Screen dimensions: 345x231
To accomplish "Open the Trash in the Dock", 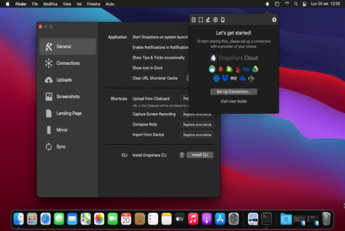I will click(x=326, y=219).
